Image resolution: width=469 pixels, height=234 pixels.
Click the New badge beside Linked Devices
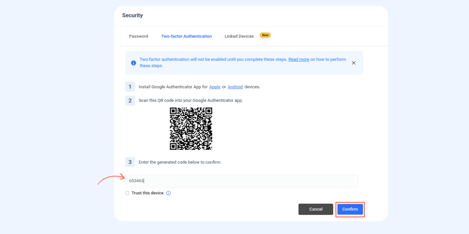click(x=265, y=35)
